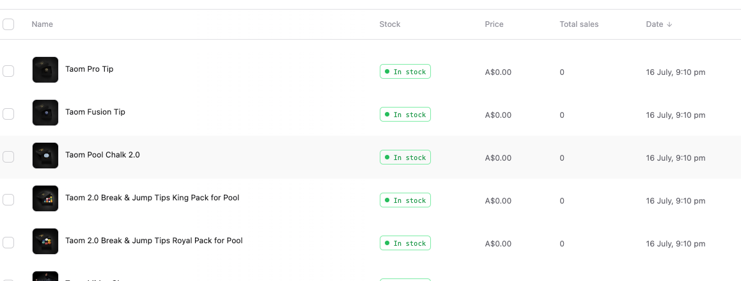Viewport: 741px width, 281px height.
Task: Click Taom Pro Tip product thumbnail
Action: [x=45, y=70]
